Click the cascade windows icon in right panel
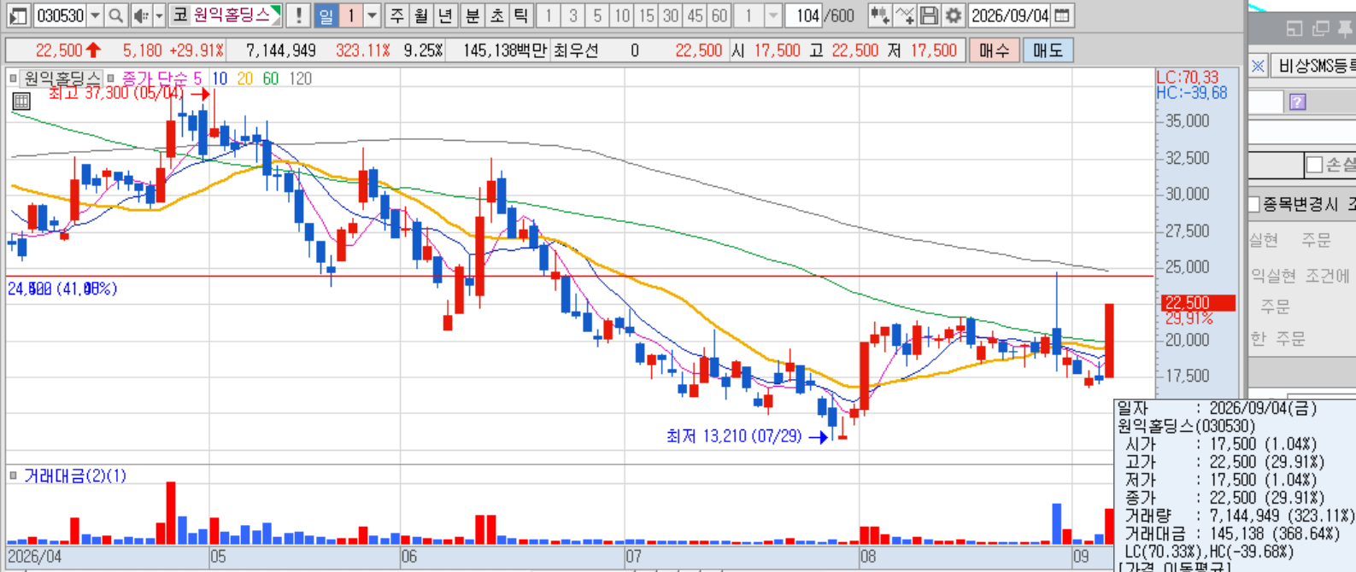1356x572 pixels. click(1320, 29)
